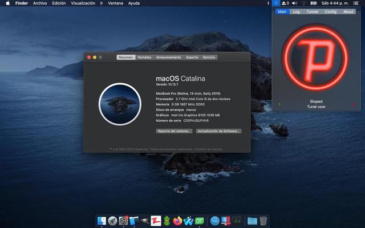This screenshot has height=228, width=365.
Task: Open the Log tab in Psiphon panel
Action: [x=296, y=11]
